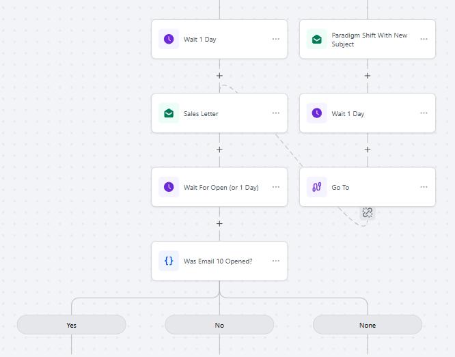This screenshot has width=455, height=357.
Task: Click envelope icon on Paradigm Shift With New Subject
Action: coord(317,39)
